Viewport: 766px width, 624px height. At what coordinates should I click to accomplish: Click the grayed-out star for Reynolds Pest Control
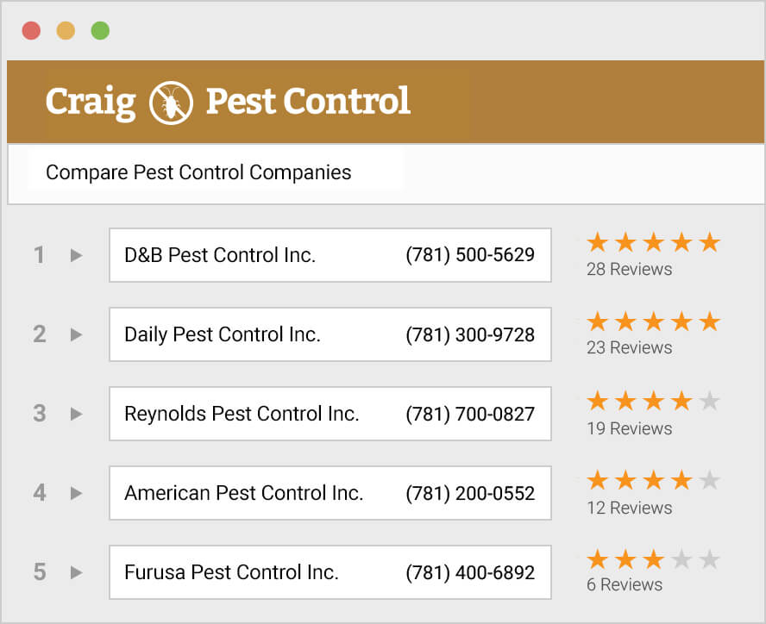point(709,401)
